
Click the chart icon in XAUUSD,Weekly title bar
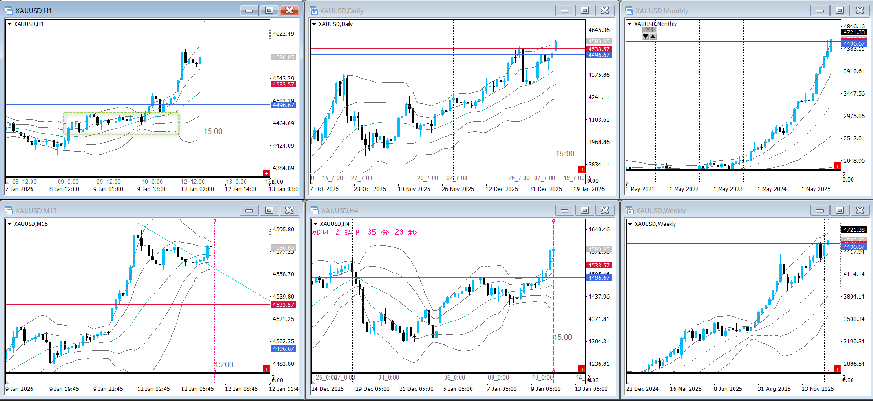[x=630, y=210]
